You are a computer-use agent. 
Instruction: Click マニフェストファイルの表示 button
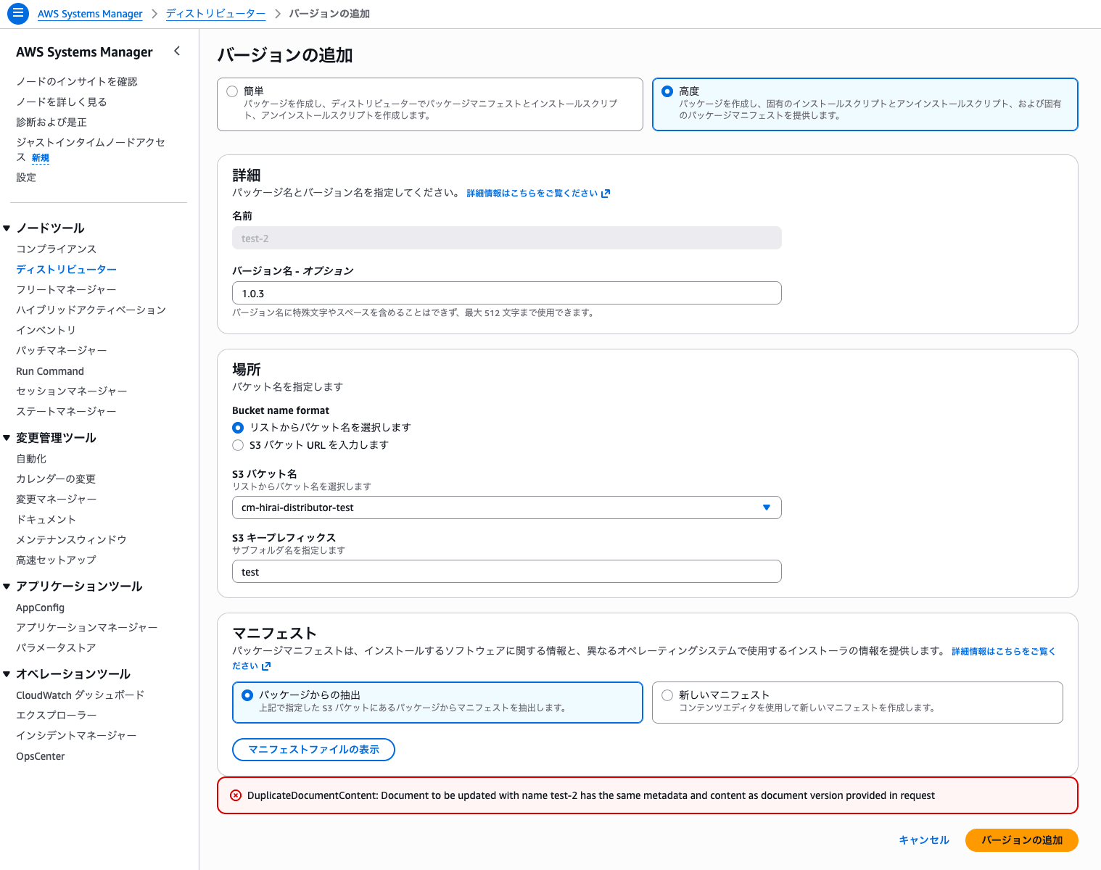click(313, 750)
